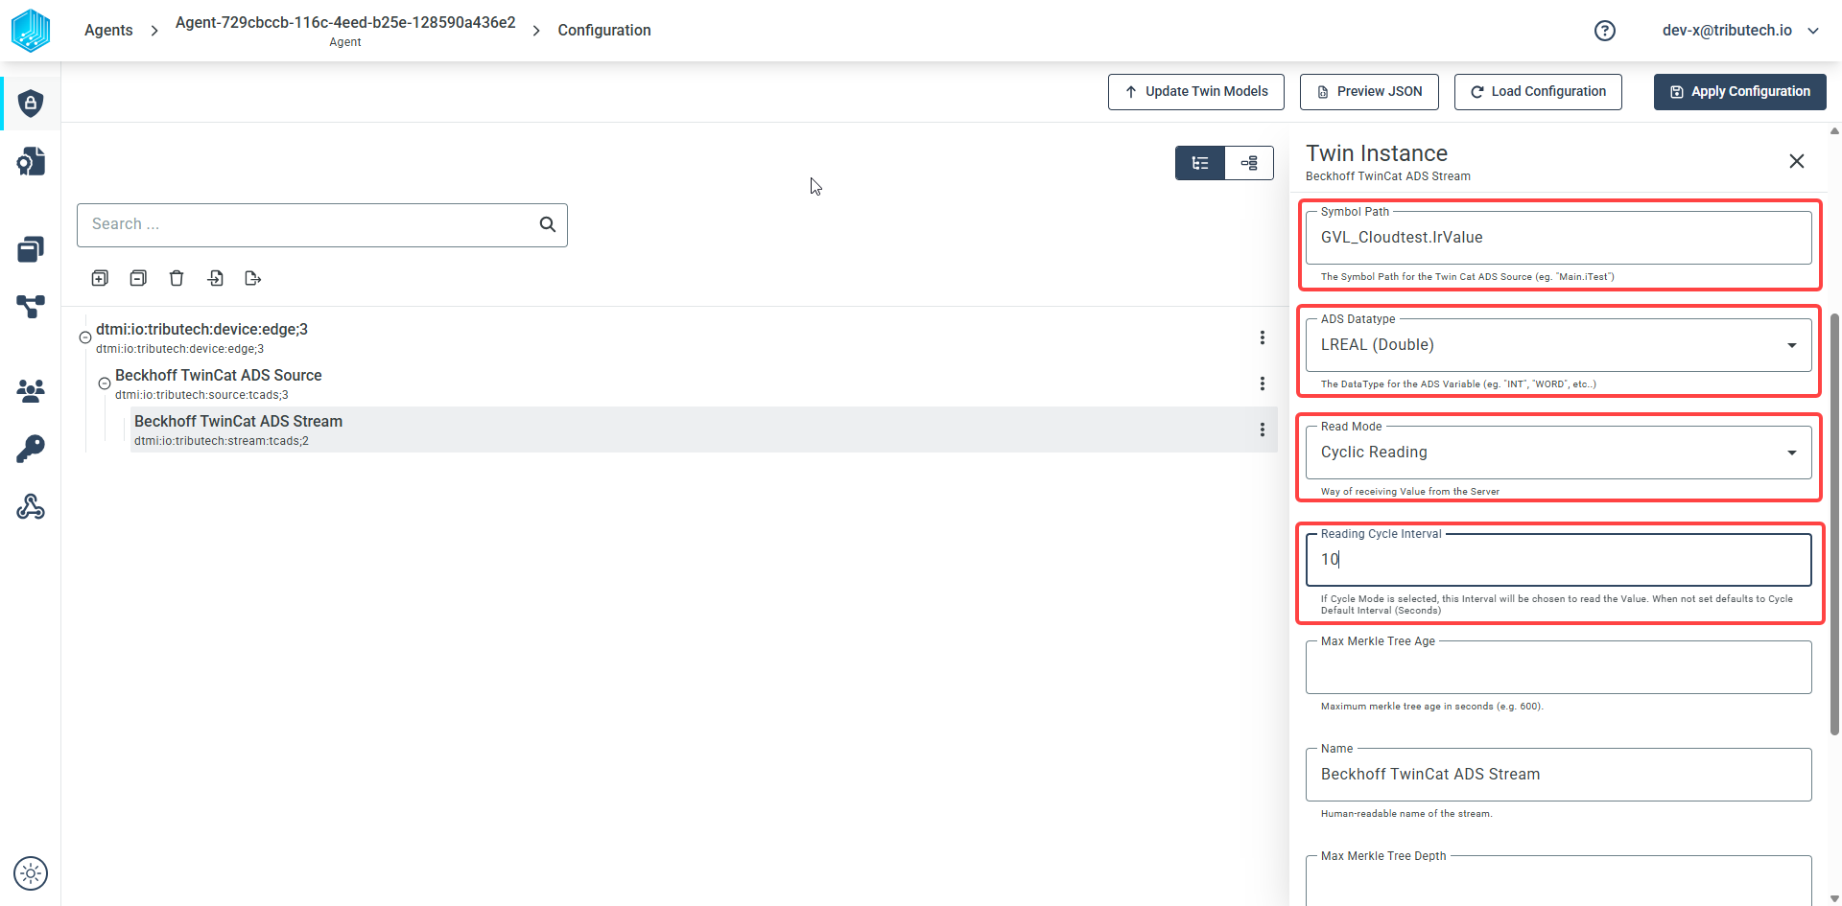Collapse the Beckhoff TwinCat ADS Source node
Screen dimensions: 1842x906
click(x=105, y=383)
